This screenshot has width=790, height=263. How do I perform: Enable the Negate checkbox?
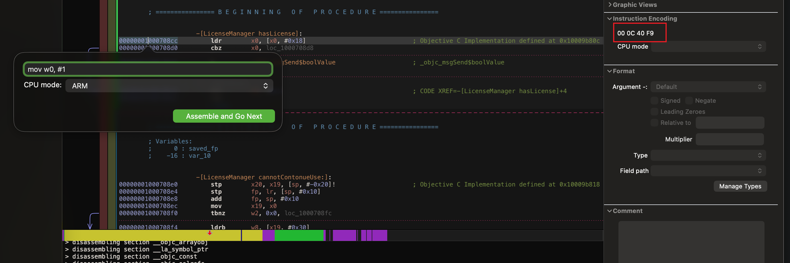[x=689, y=101]
